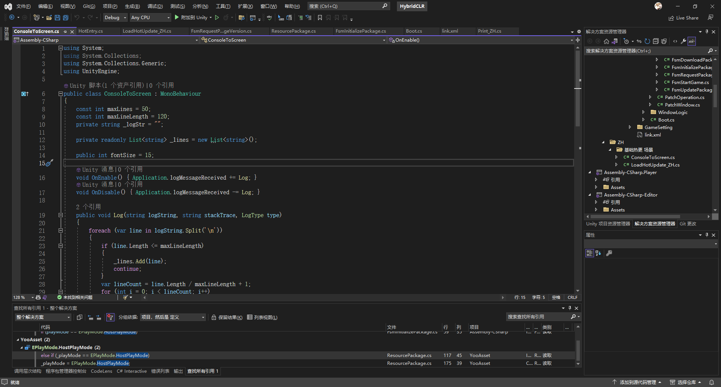Viewport: 721px width, 387px height.
Task: Click the 附加到 Unity start button
Action: tap(191, 17)
